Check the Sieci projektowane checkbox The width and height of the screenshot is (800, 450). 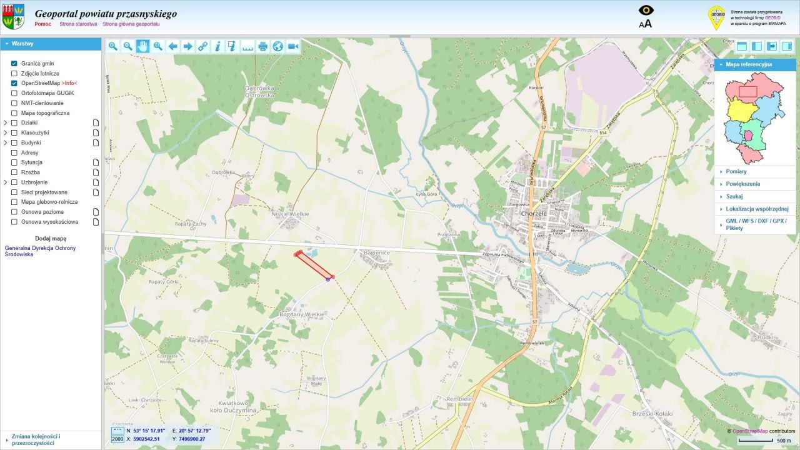pos(14,192)
